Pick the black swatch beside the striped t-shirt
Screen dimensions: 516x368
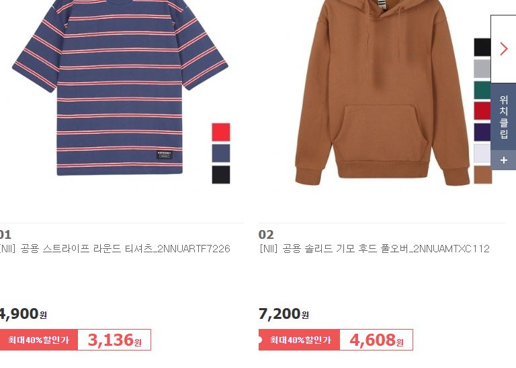pos(221,175)
